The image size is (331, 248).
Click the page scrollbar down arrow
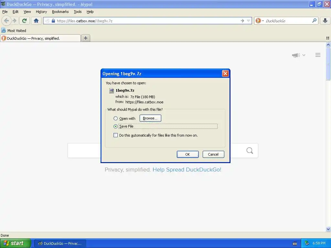[328, 229]
